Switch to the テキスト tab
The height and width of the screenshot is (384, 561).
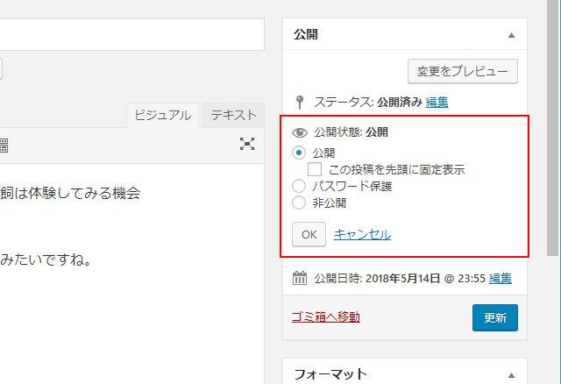(x=234, y=115)
